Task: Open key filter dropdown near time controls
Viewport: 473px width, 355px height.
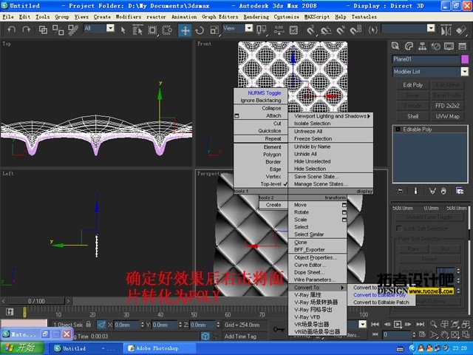Action: [x=363, y=325]
